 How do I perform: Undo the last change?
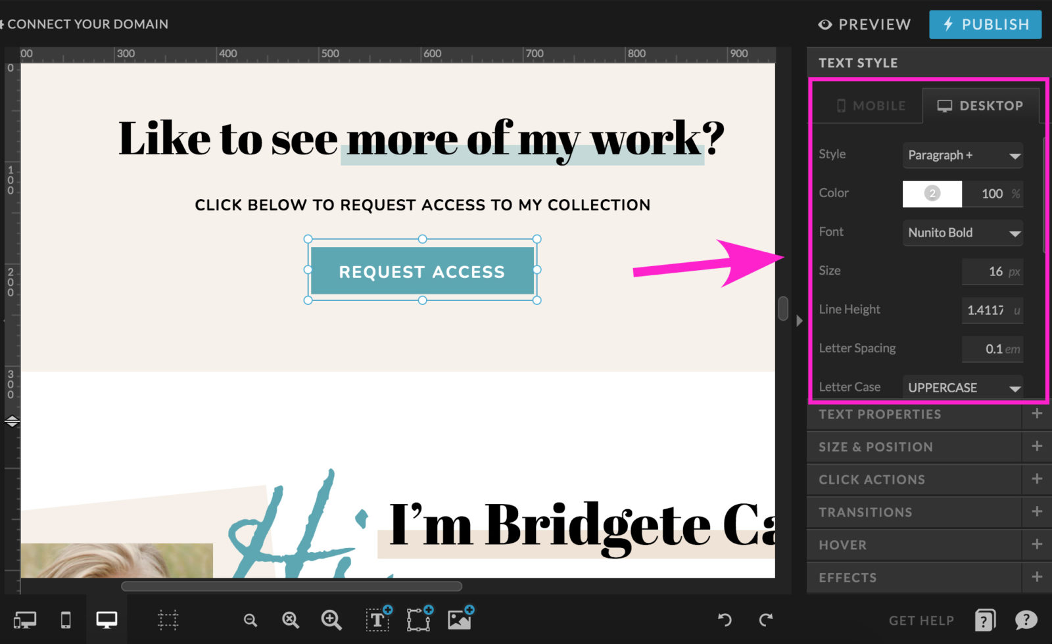[724, 620]
